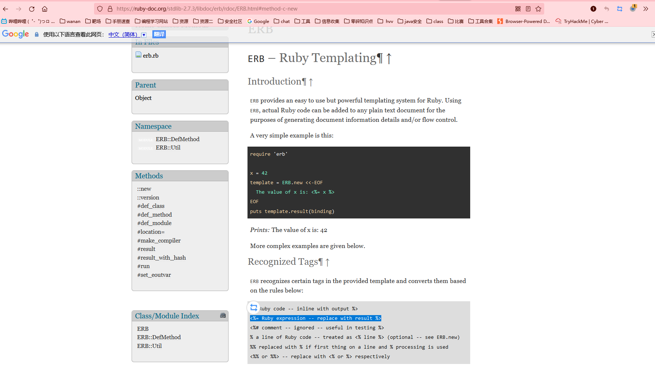This screenshot has width=655, height=372.
Task: Reload the current page
Action: [32, 9]
